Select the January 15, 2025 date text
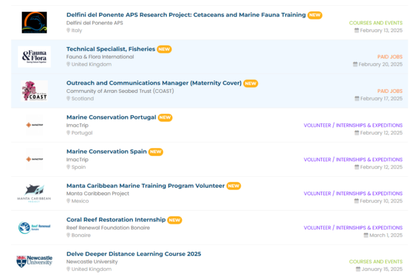Viewport: 417px width, 278px height. [382, 269]
